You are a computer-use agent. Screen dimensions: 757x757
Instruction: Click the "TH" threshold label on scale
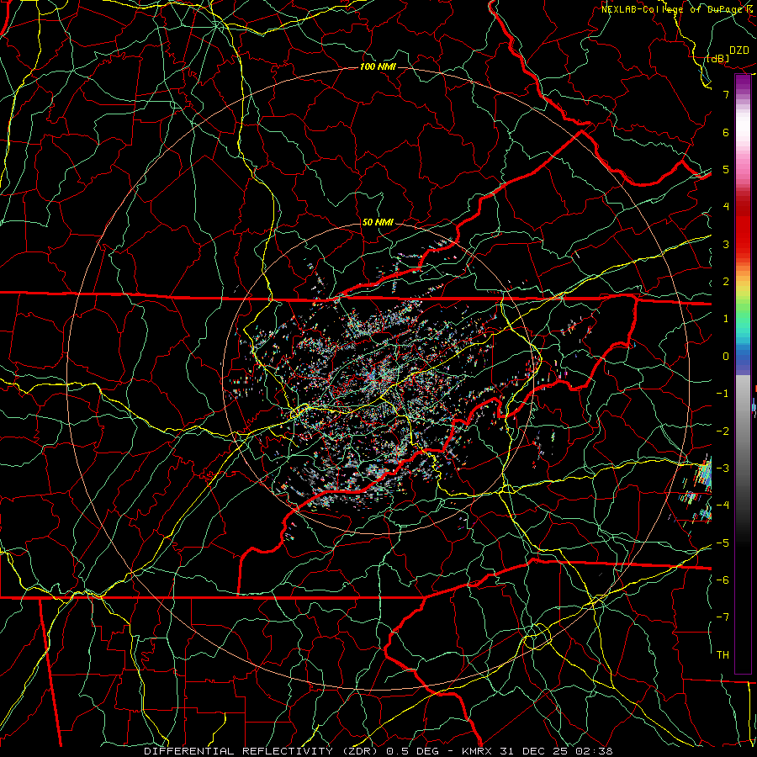click(723, 655)
